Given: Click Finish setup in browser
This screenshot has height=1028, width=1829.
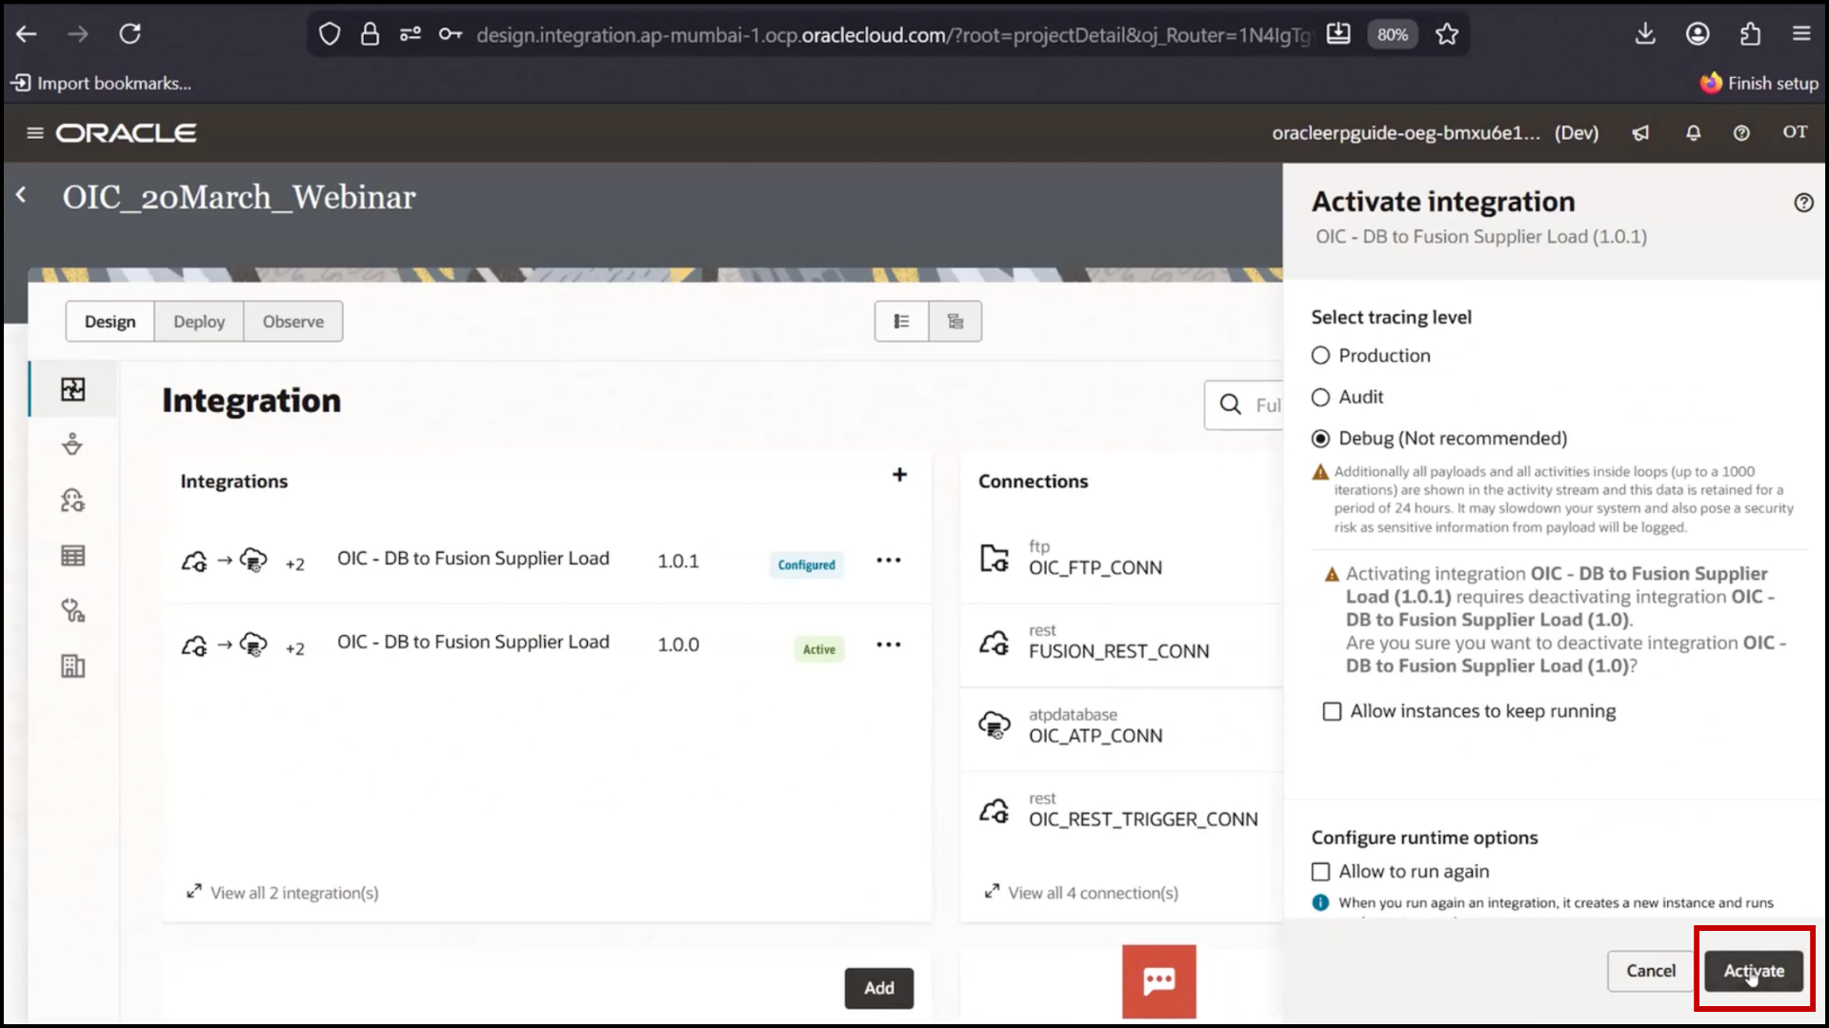Looking at the screenshot, I should [x=1759, y=84].
